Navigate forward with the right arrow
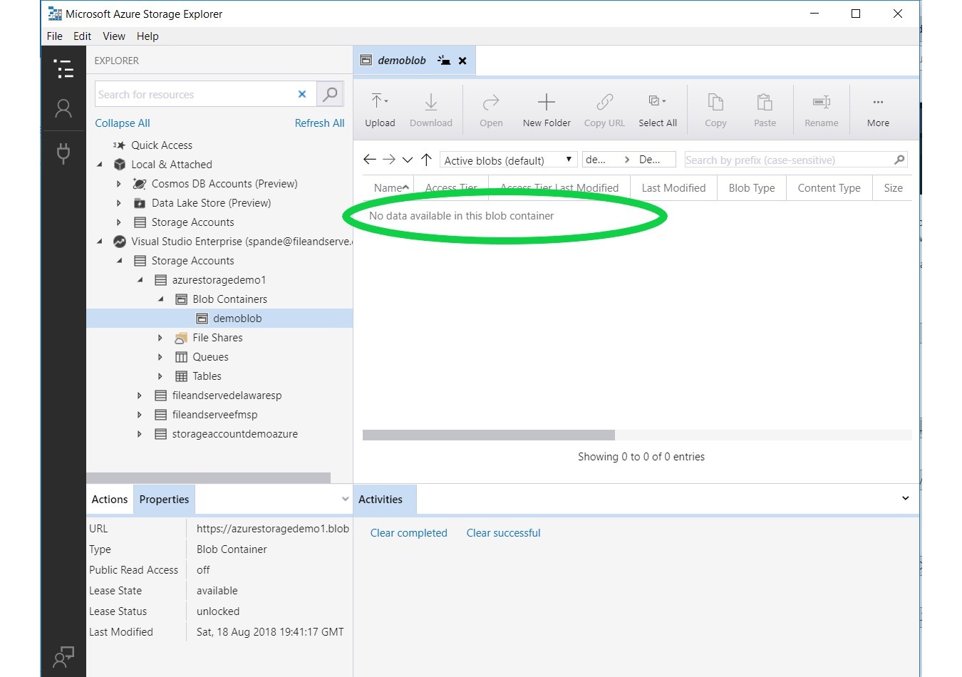962x677 pixels. [x=388, y=160]
